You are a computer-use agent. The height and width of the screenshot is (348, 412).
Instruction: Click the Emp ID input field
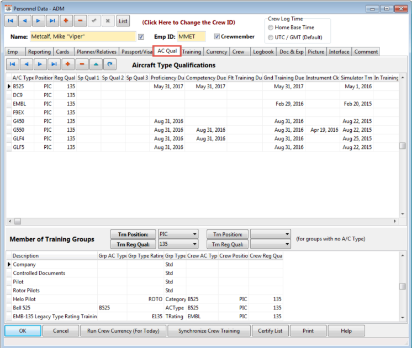click(x=191, y=37)
